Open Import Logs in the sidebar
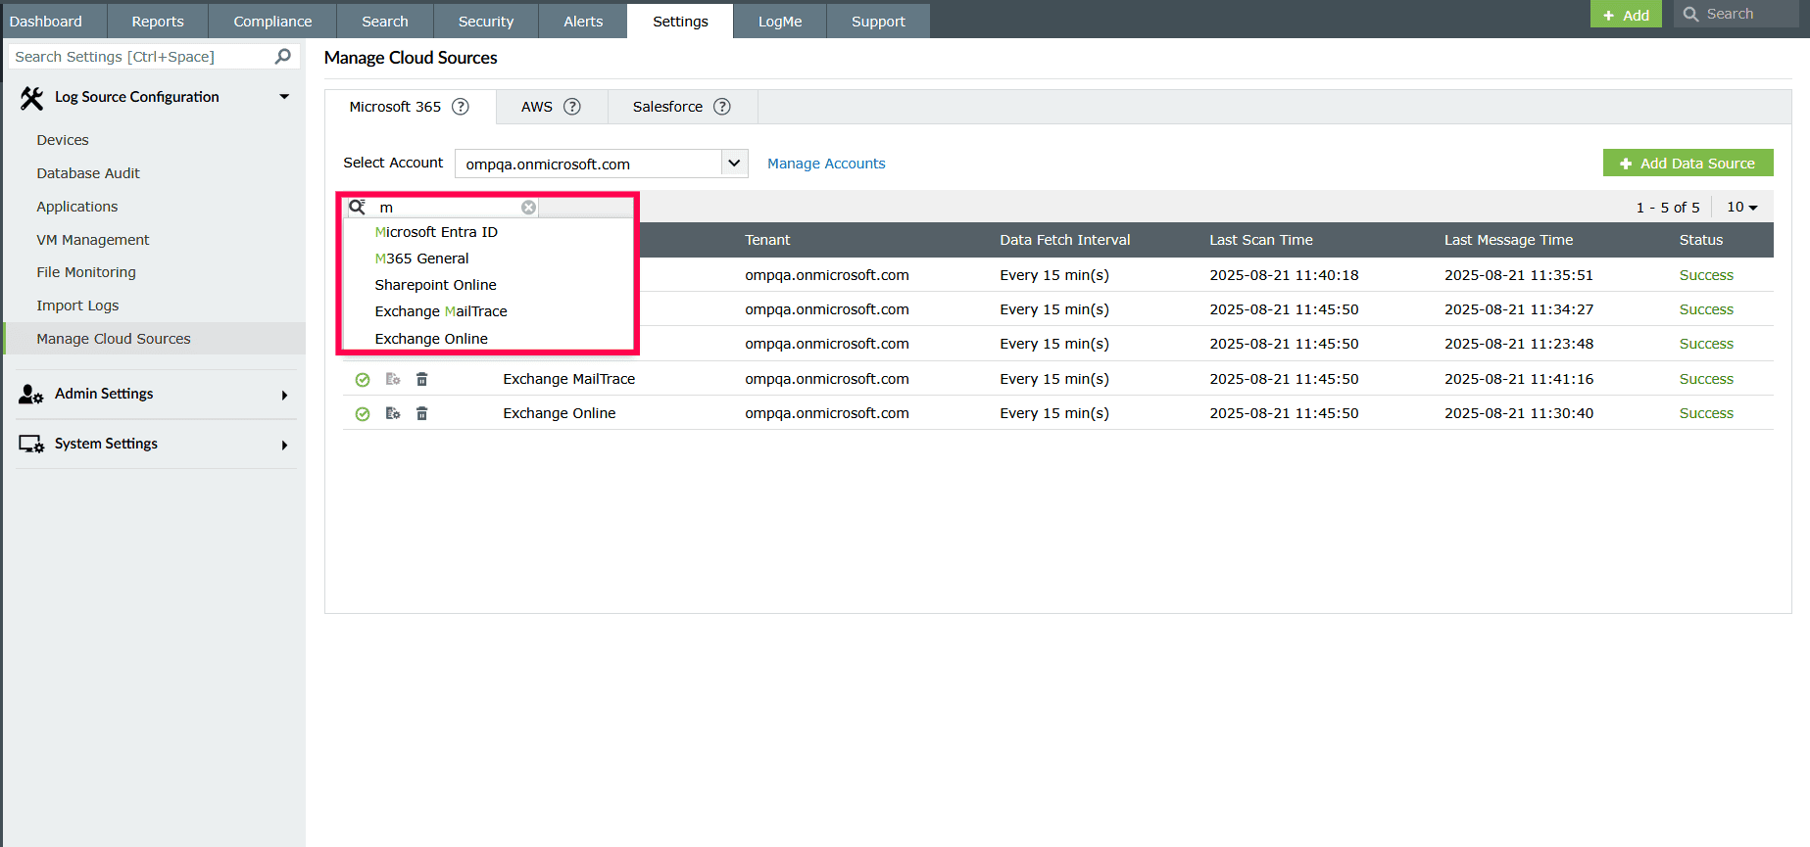 (x=77, y=306)
